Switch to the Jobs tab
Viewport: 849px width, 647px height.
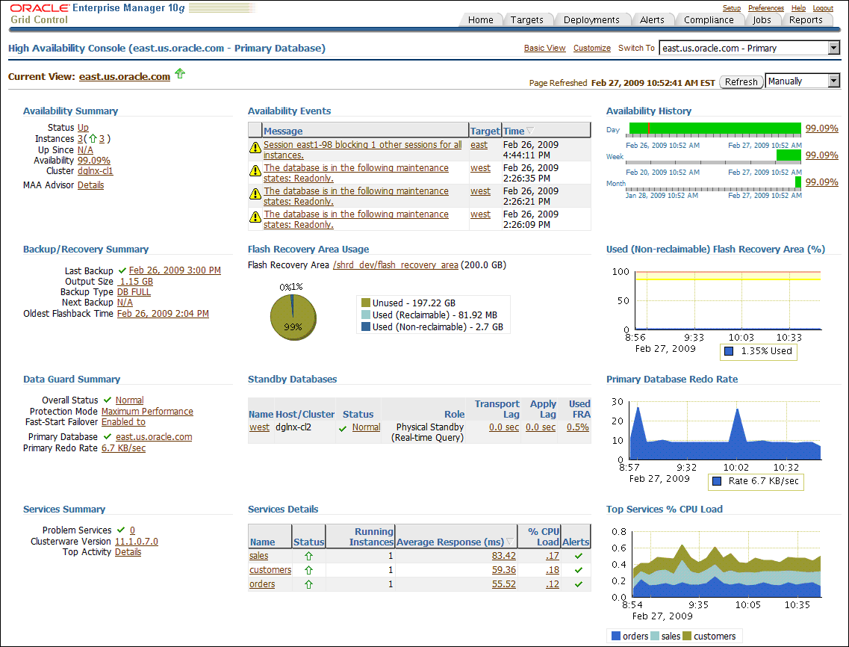point(762,20)
